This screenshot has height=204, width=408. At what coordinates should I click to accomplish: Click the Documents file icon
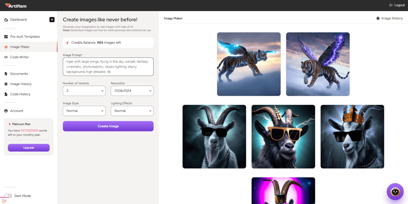[6, 74]
